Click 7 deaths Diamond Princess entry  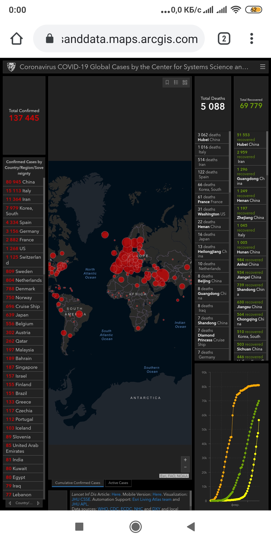pyautogui.click(x=212, y=338)
